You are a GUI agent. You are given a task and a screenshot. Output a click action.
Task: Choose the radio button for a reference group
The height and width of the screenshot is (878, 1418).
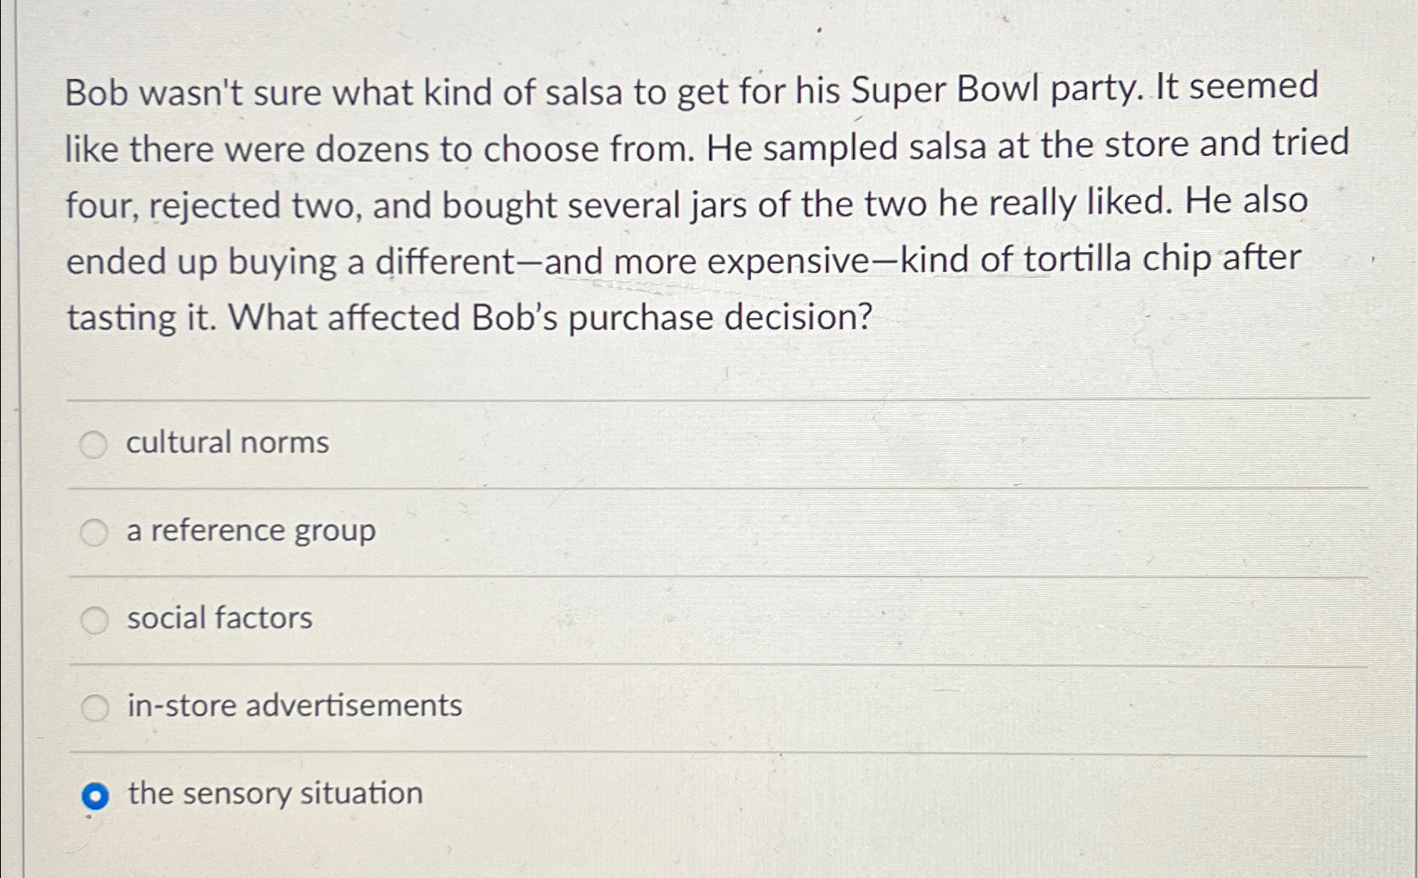click(x=93, y=532)
